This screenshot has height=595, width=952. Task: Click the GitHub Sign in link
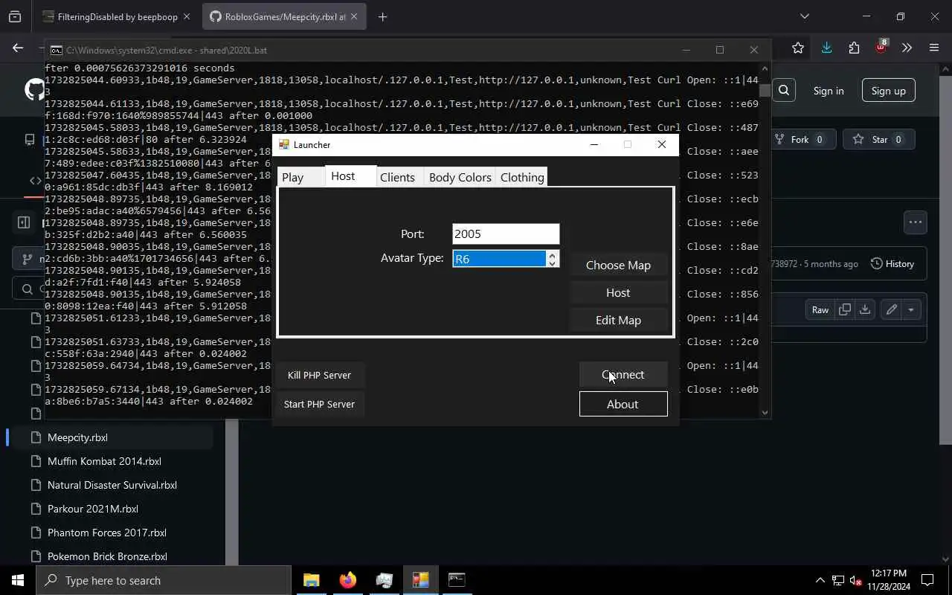pos(829,91)
